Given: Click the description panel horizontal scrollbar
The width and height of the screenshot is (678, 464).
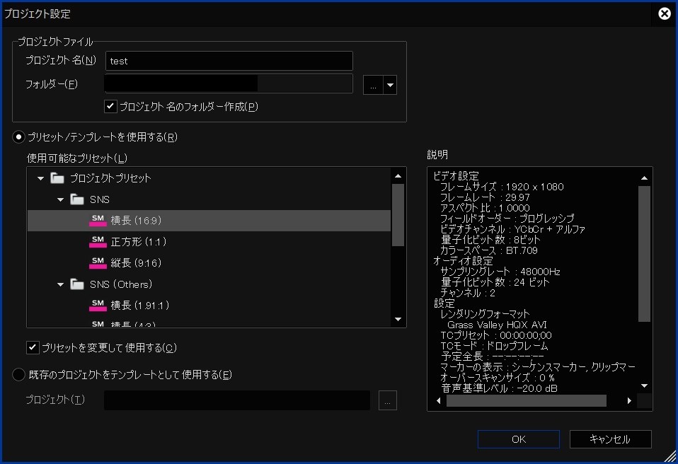Looking at the screenshot, I should (x=526, y=401).
